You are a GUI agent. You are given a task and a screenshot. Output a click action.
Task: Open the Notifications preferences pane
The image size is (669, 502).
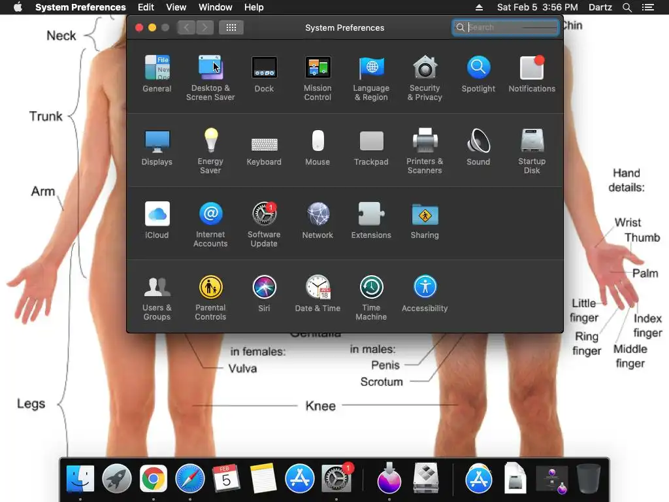532,74
